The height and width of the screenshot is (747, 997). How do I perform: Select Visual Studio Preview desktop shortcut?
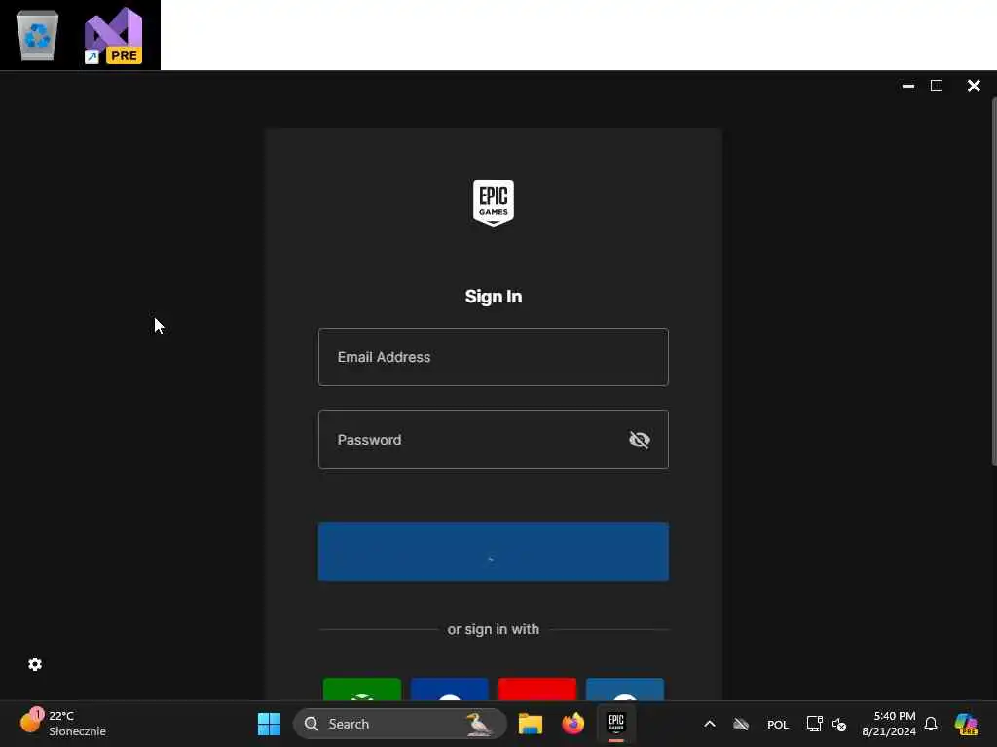point(114,36)
